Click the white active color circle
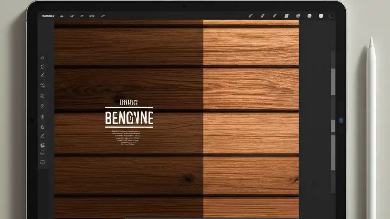This screenshot has width=390, height=219. pos(321,16)
